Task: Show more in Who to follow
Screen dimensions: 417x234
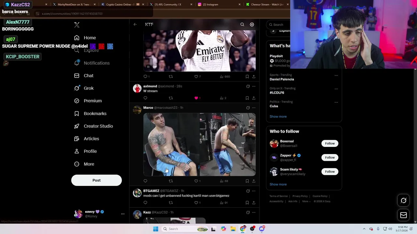Action: (278, 185)
